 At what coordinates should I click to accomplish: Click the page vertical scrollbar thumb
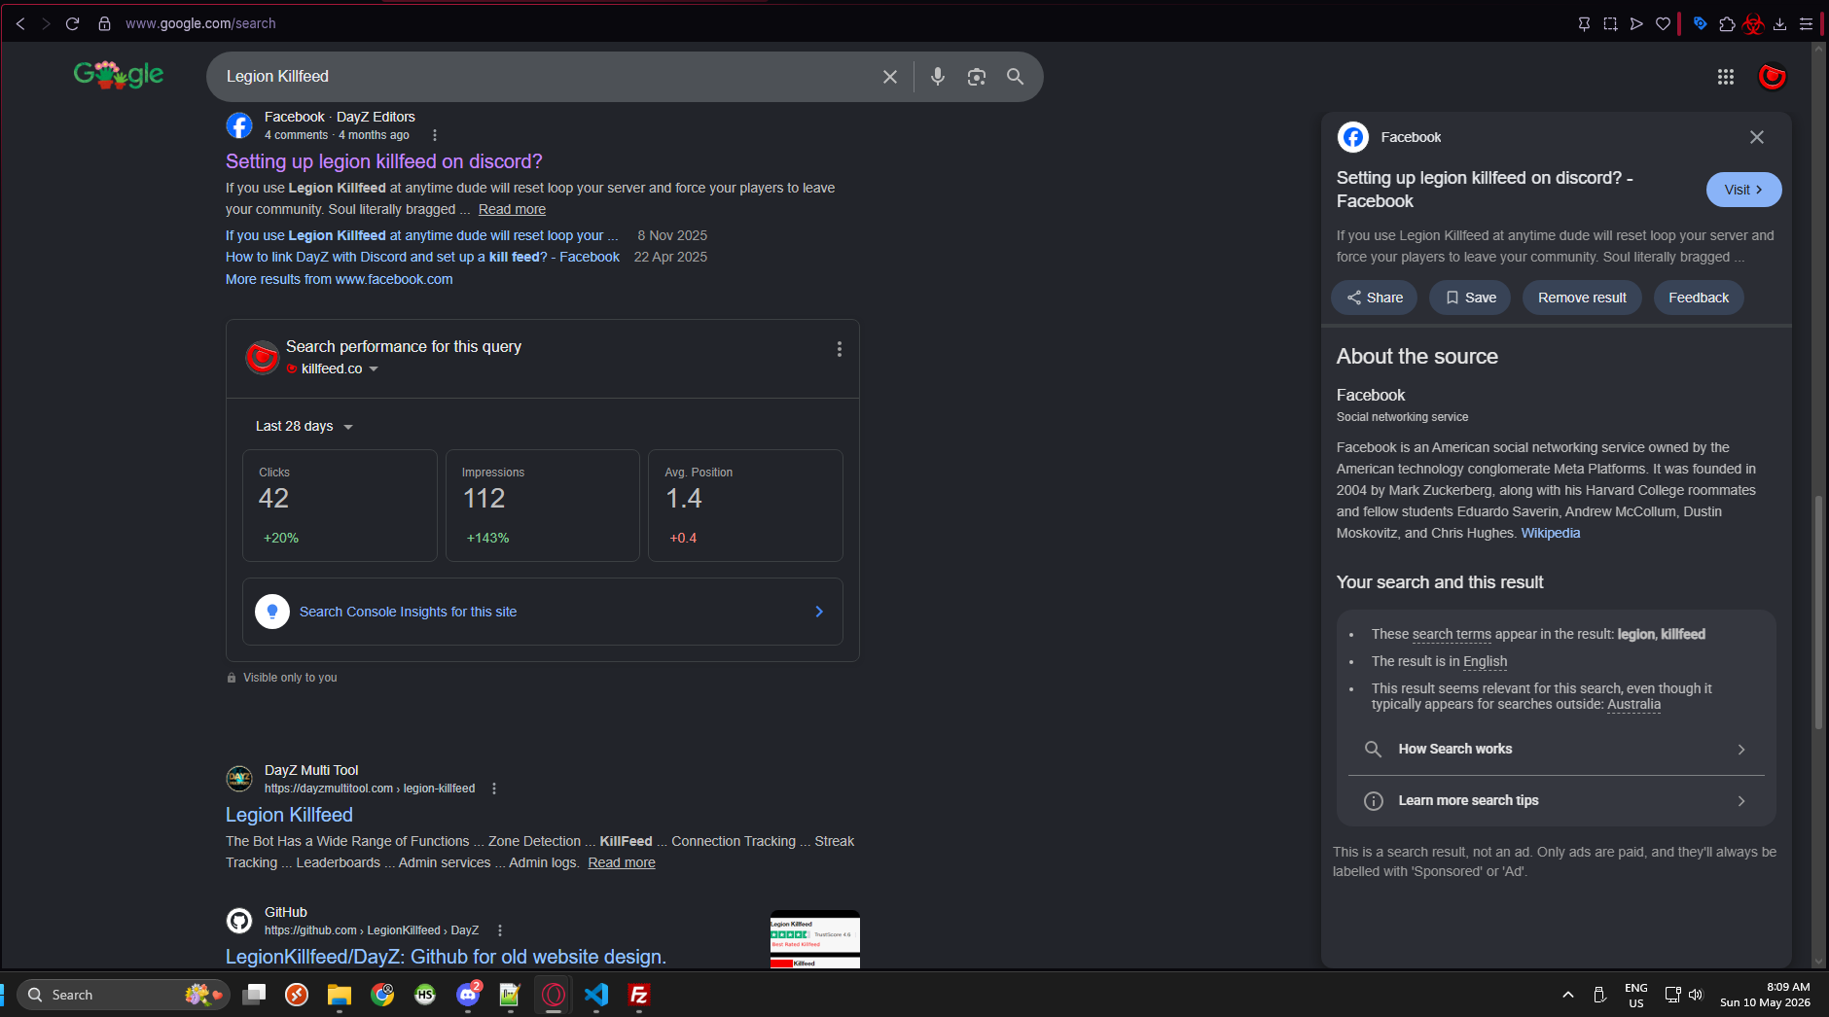click(1817, 613)
